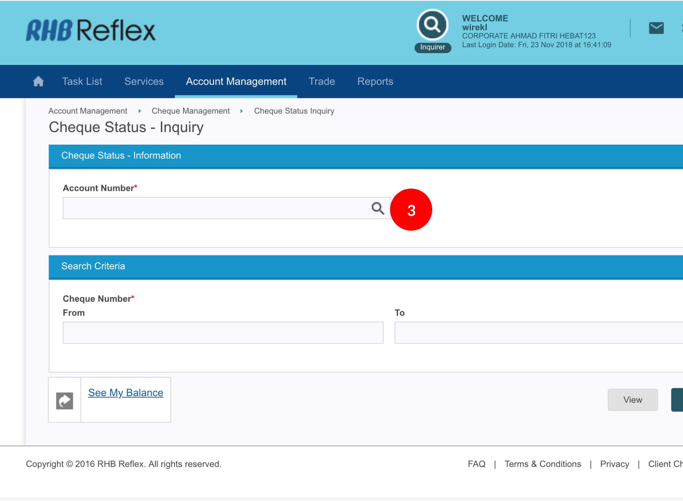683x501 pixels.
Task: Click the RHB Reflex logo
Action: tap(91, 30)
